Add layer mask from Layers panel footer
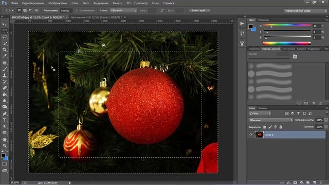 (x=295, y=183)
